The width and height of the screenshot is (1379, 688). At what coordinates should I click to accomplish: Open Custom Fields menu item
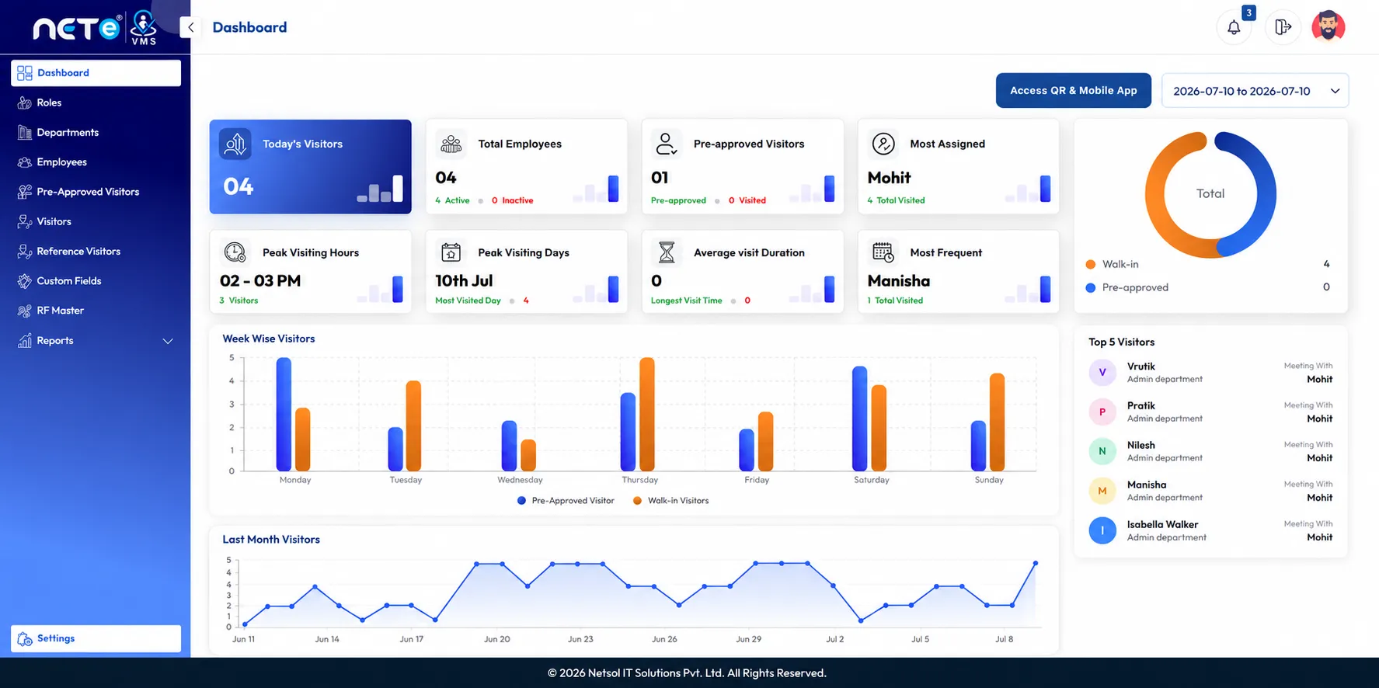point(69,281)
